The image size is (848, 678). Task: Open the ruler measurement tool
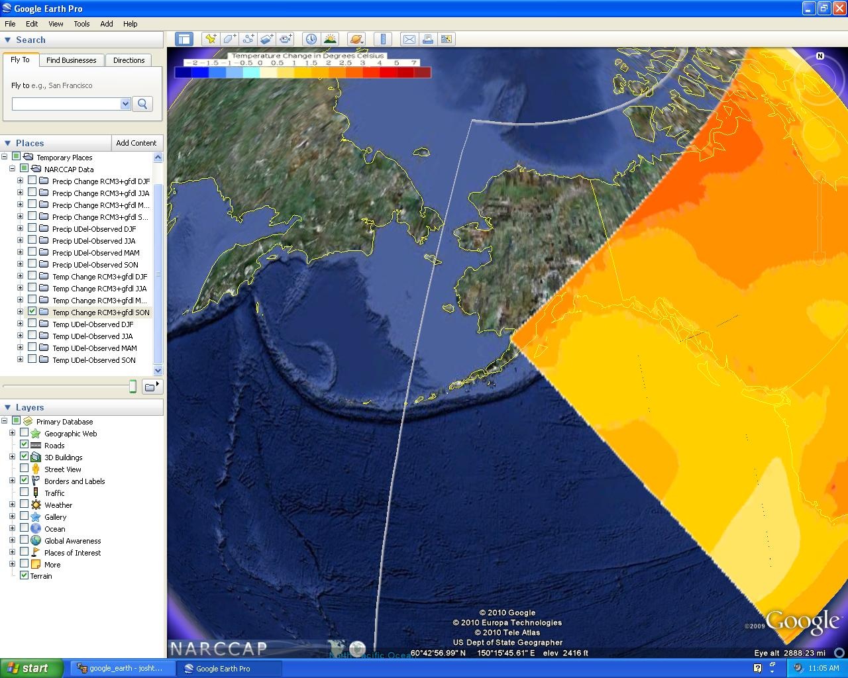[x=383, y=39]
